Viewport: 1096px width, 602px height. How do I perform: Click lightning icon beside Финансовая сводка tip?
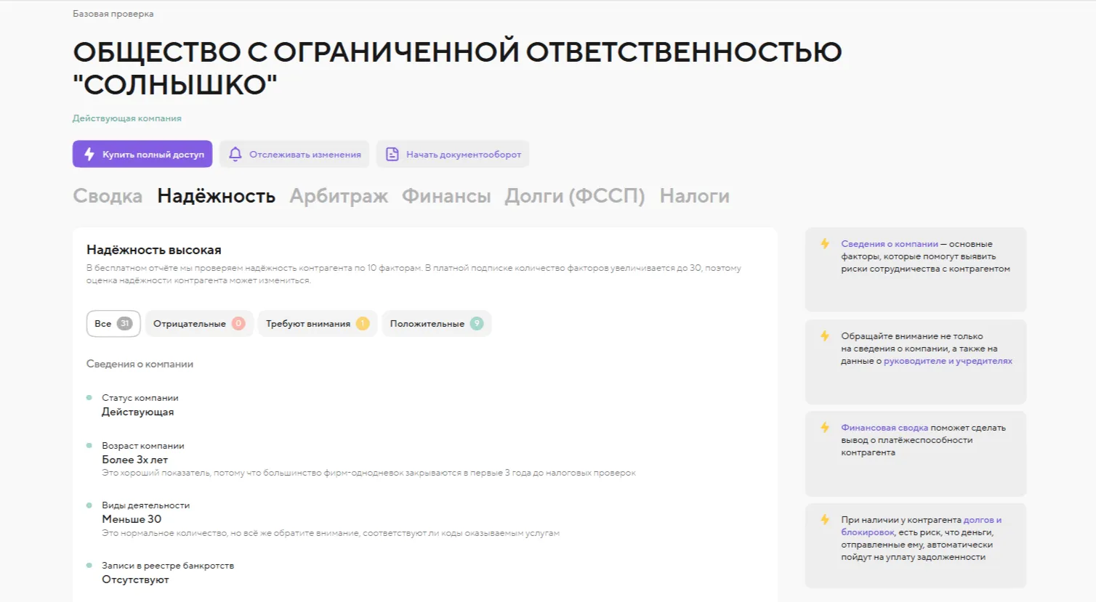click(x=825, y=428)
